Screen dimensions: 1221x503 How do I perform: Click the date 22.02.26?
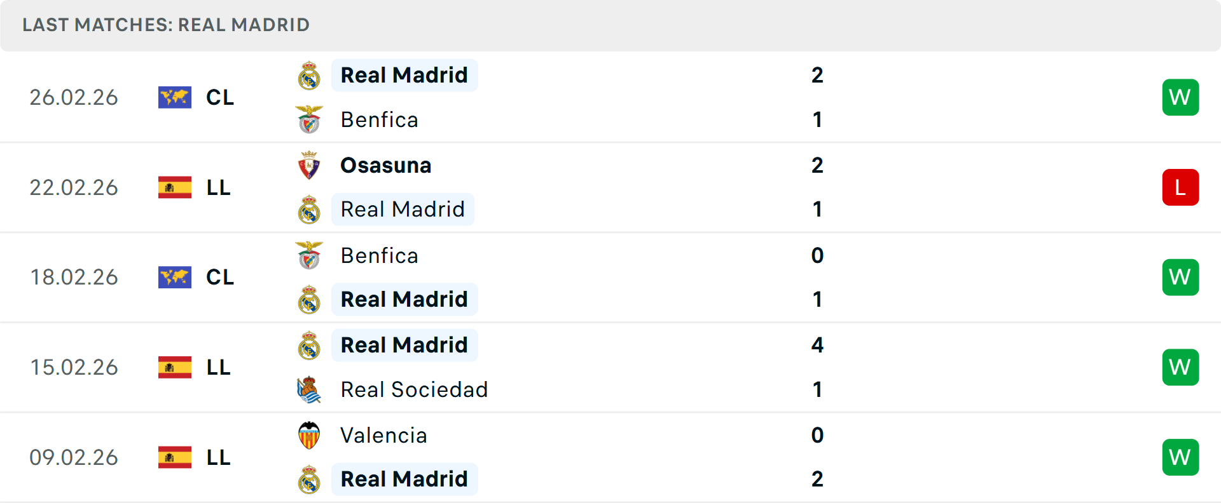click(74, 187)
